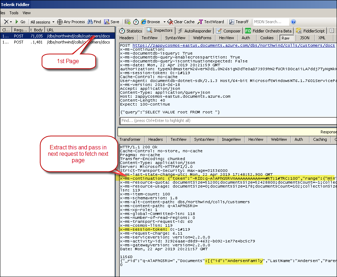Viewport: 337px width, 277px height.
Task: Click the request query SELECT VALUE body text
Action: [170, 112]
